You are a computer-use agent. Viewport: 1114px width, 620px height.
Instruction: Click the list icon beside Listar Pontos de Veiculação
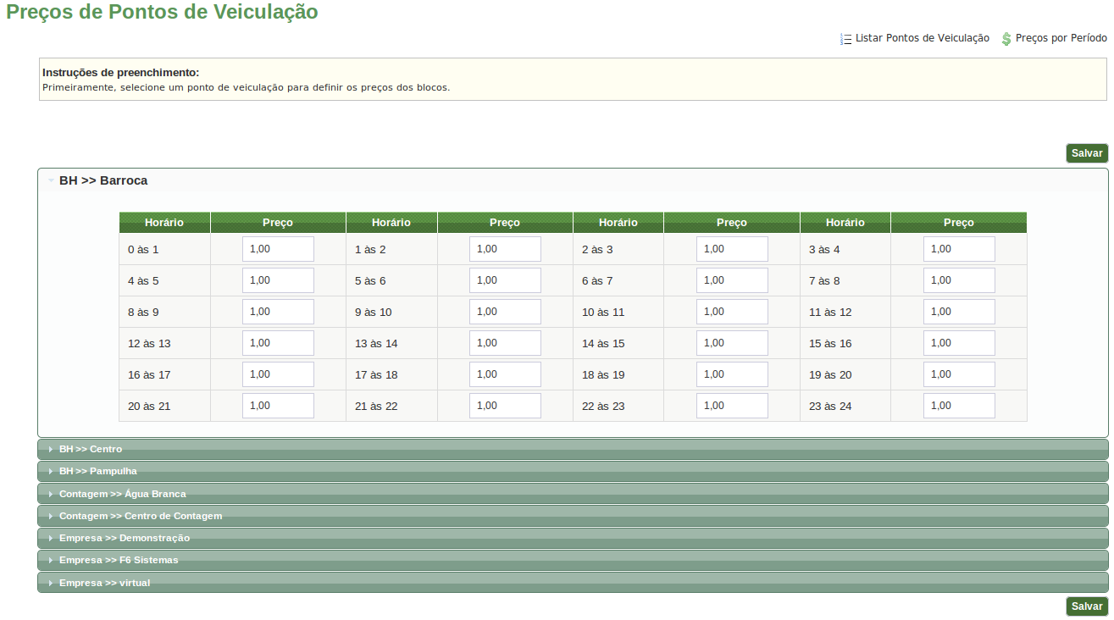[x=845, y=39]
